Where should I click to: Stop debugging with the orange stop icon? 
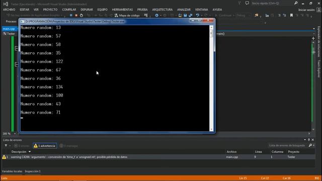(x=76, y=16)
